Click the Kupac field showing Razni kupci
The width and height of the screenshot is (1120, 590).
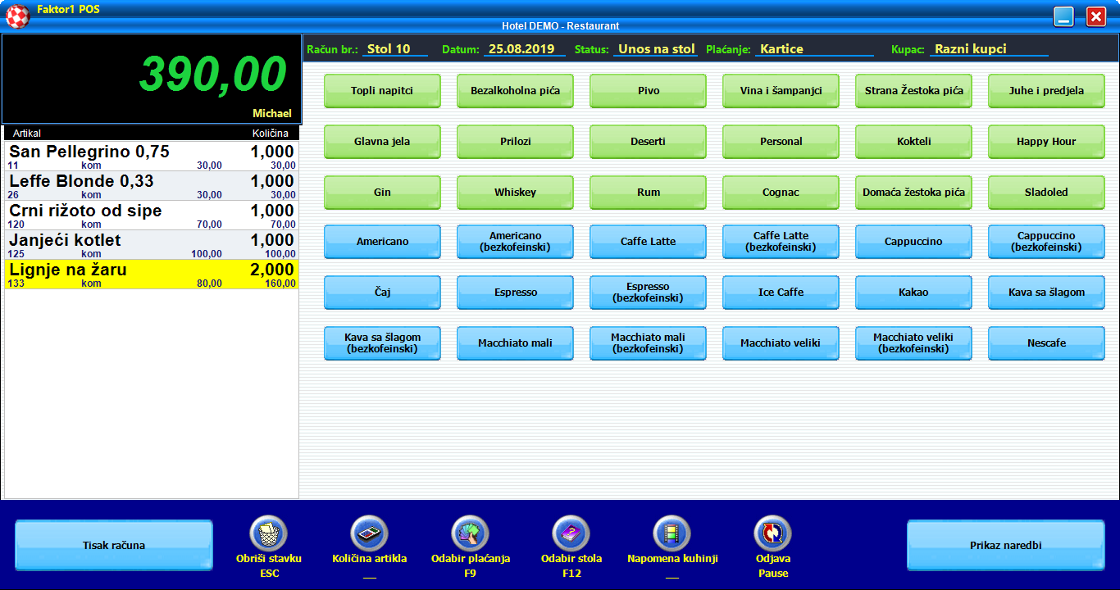pyautogui.click(x=988, y=49)
